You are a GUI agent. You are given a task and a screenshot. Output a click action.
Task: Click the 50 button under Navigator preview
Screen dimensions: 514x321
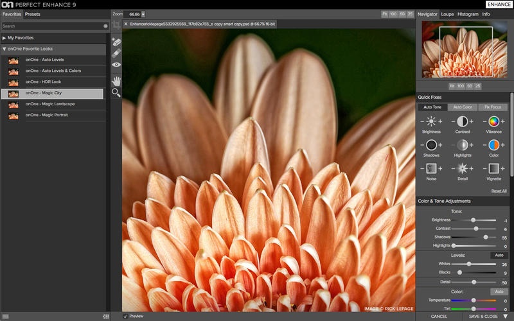click(470, 86)
